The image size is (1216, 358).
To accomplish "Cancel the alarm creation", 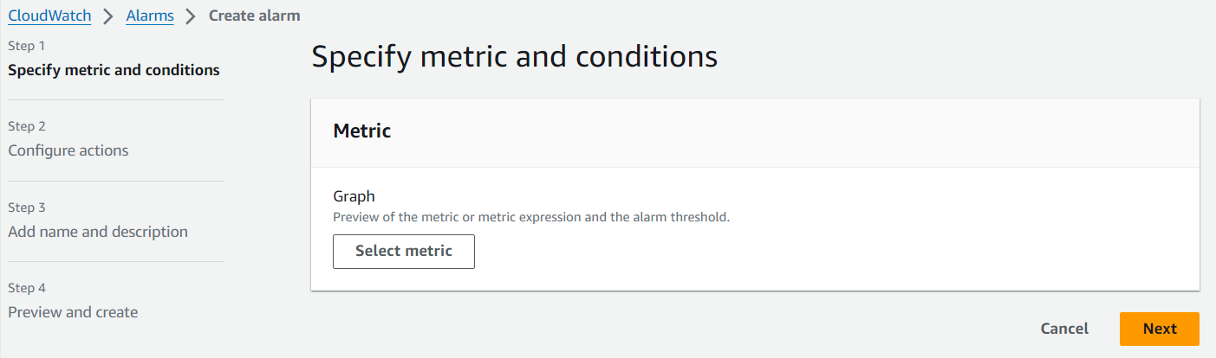I will (x=1064, y=329).
